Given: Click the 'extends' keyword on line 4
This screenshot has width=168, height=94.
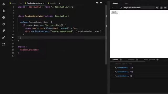Looking at the screenshot, I should pyautogui.click(x=49, y=16).
